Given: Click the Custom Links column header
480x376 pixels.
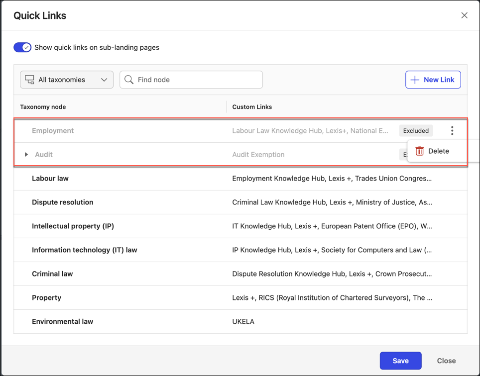Looking at the screenshot, I should (252, 107).
